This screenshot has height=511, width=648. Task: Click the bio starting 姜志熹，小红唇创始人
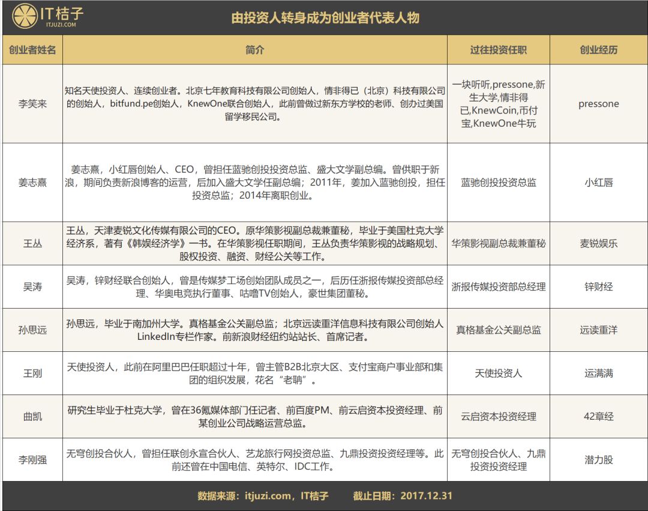pos(254,183)
